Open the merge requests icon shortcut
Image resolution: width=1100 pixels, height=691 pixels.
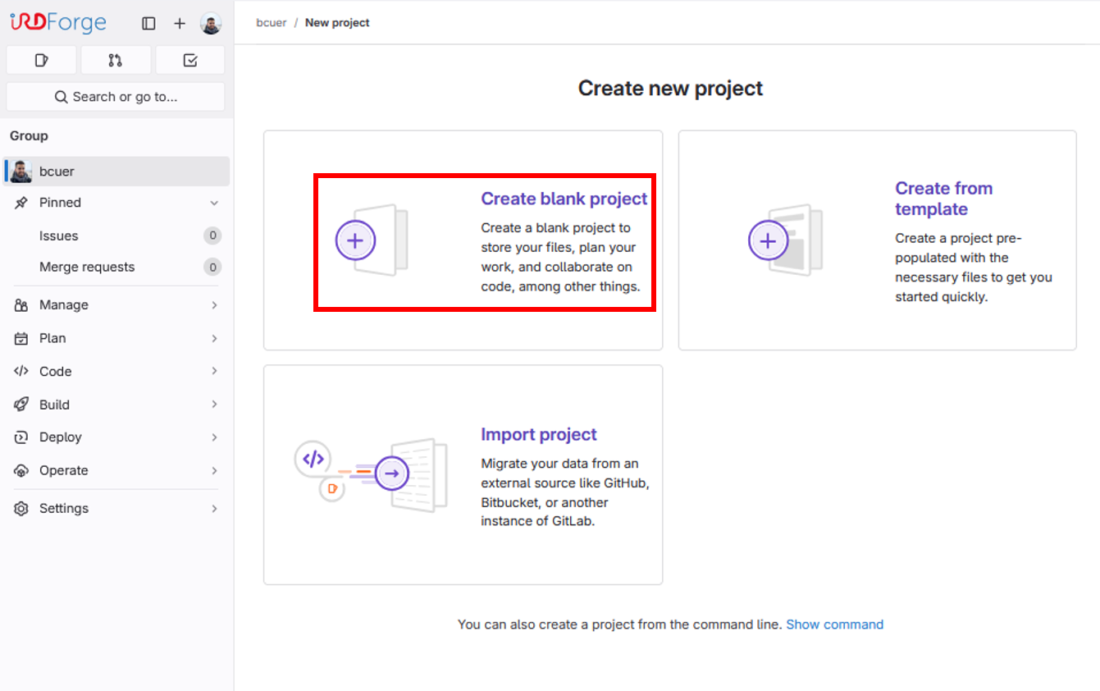click(116, 60)
